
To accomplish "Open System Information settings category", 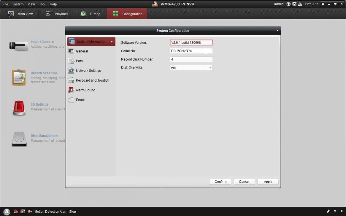I will point(91,41).
